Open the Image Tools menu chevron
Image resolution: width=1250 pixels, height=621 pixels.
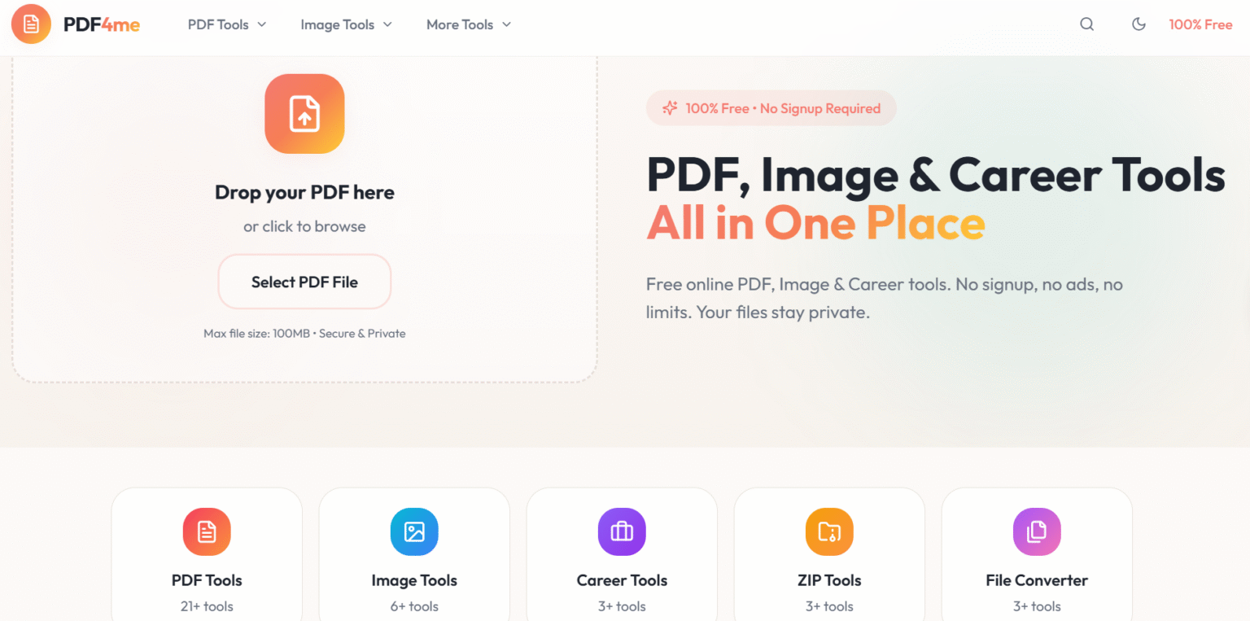tap(388, 24)
